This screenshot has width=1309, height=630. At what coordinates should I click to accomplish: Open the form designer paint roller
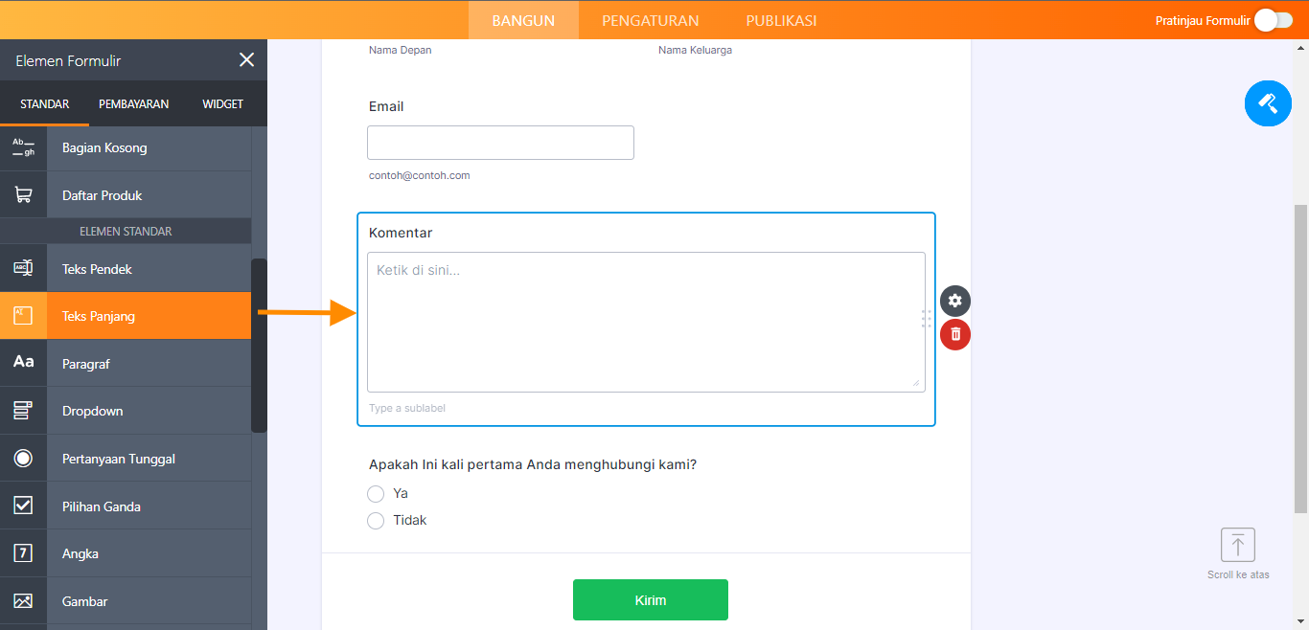[1268, 103]
